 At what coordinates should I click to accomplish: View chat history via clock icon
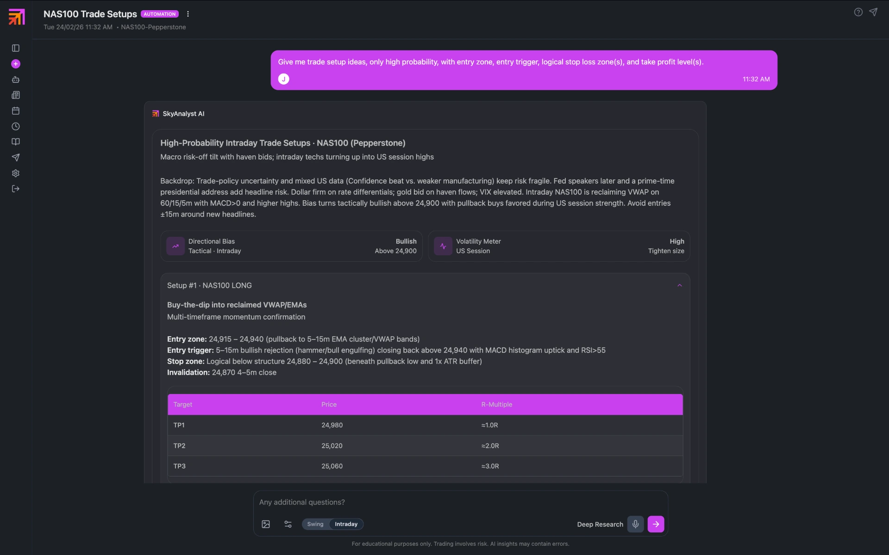coord(16,126)
